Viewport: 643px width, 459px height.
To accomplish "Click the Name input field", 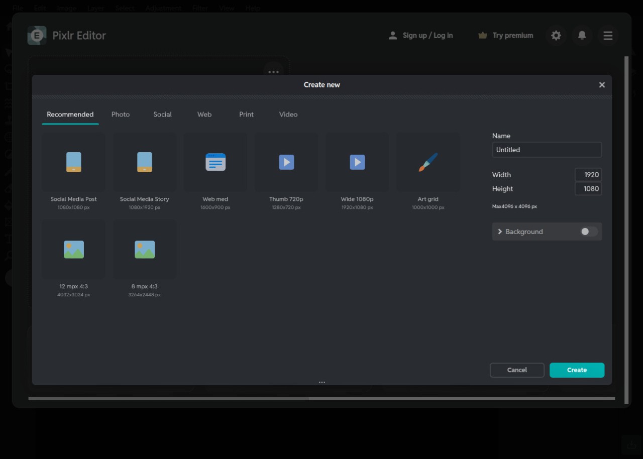I will [x=547, y=150].
